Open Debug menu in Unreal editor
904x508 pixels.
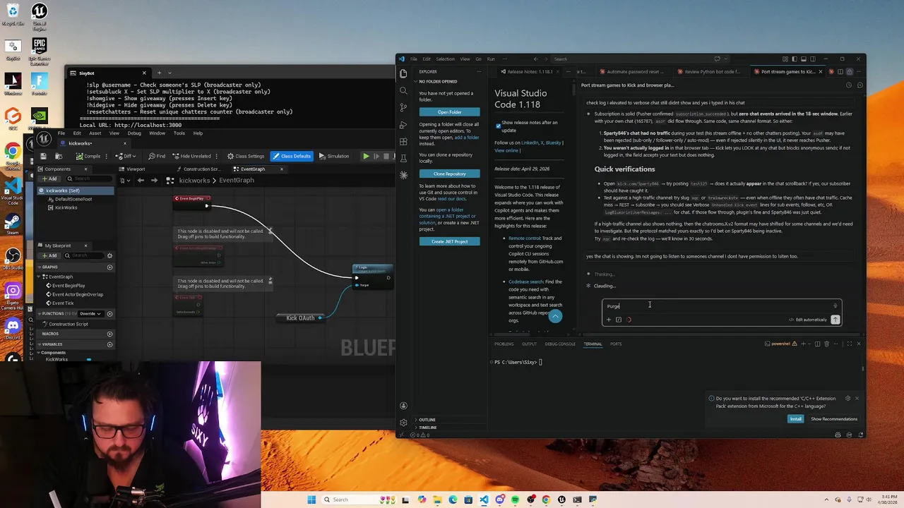click(x=134, y=133)
